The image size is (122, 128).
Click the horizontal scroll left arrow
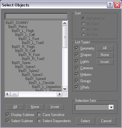point(7,94)
